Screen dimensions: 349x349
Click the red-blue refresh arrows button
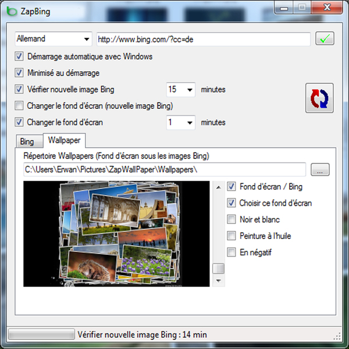(x=319, y=98)
